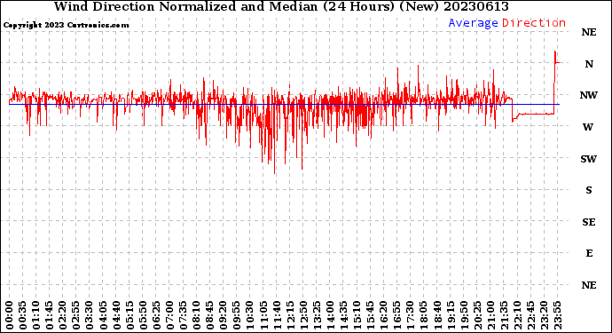Click the '13:25' time axis label
The image size is (612, 333).
(x=317, y=315)
